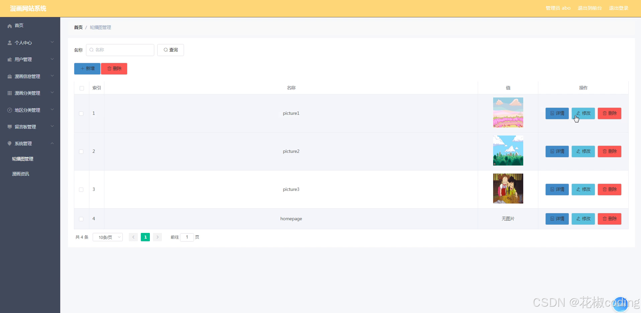Expand the 漫画信息管理 menu chevron

click(52, 76)
